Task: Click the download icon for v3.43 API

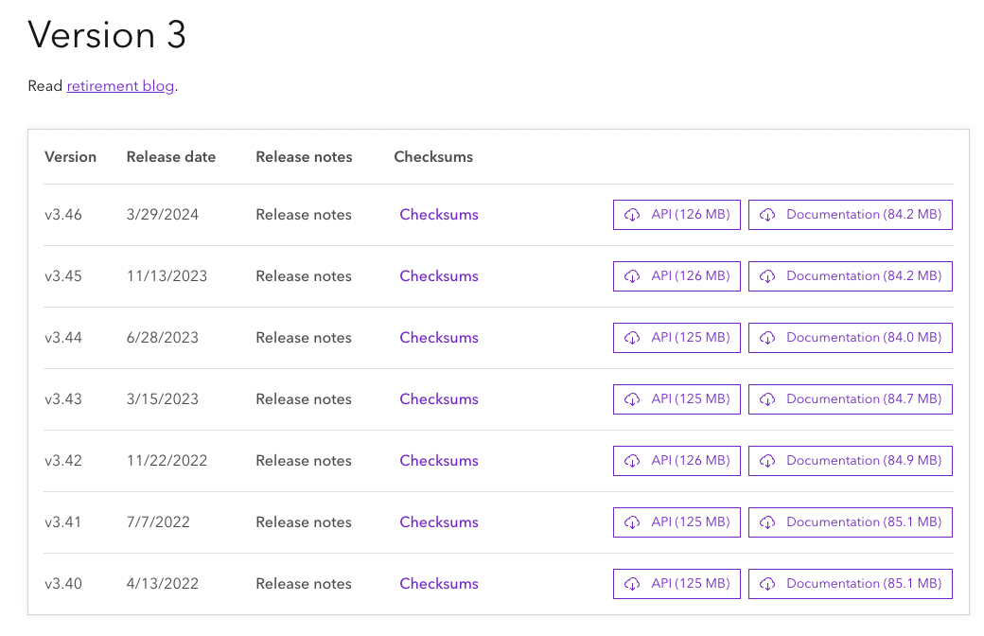Action: [632, 399]
